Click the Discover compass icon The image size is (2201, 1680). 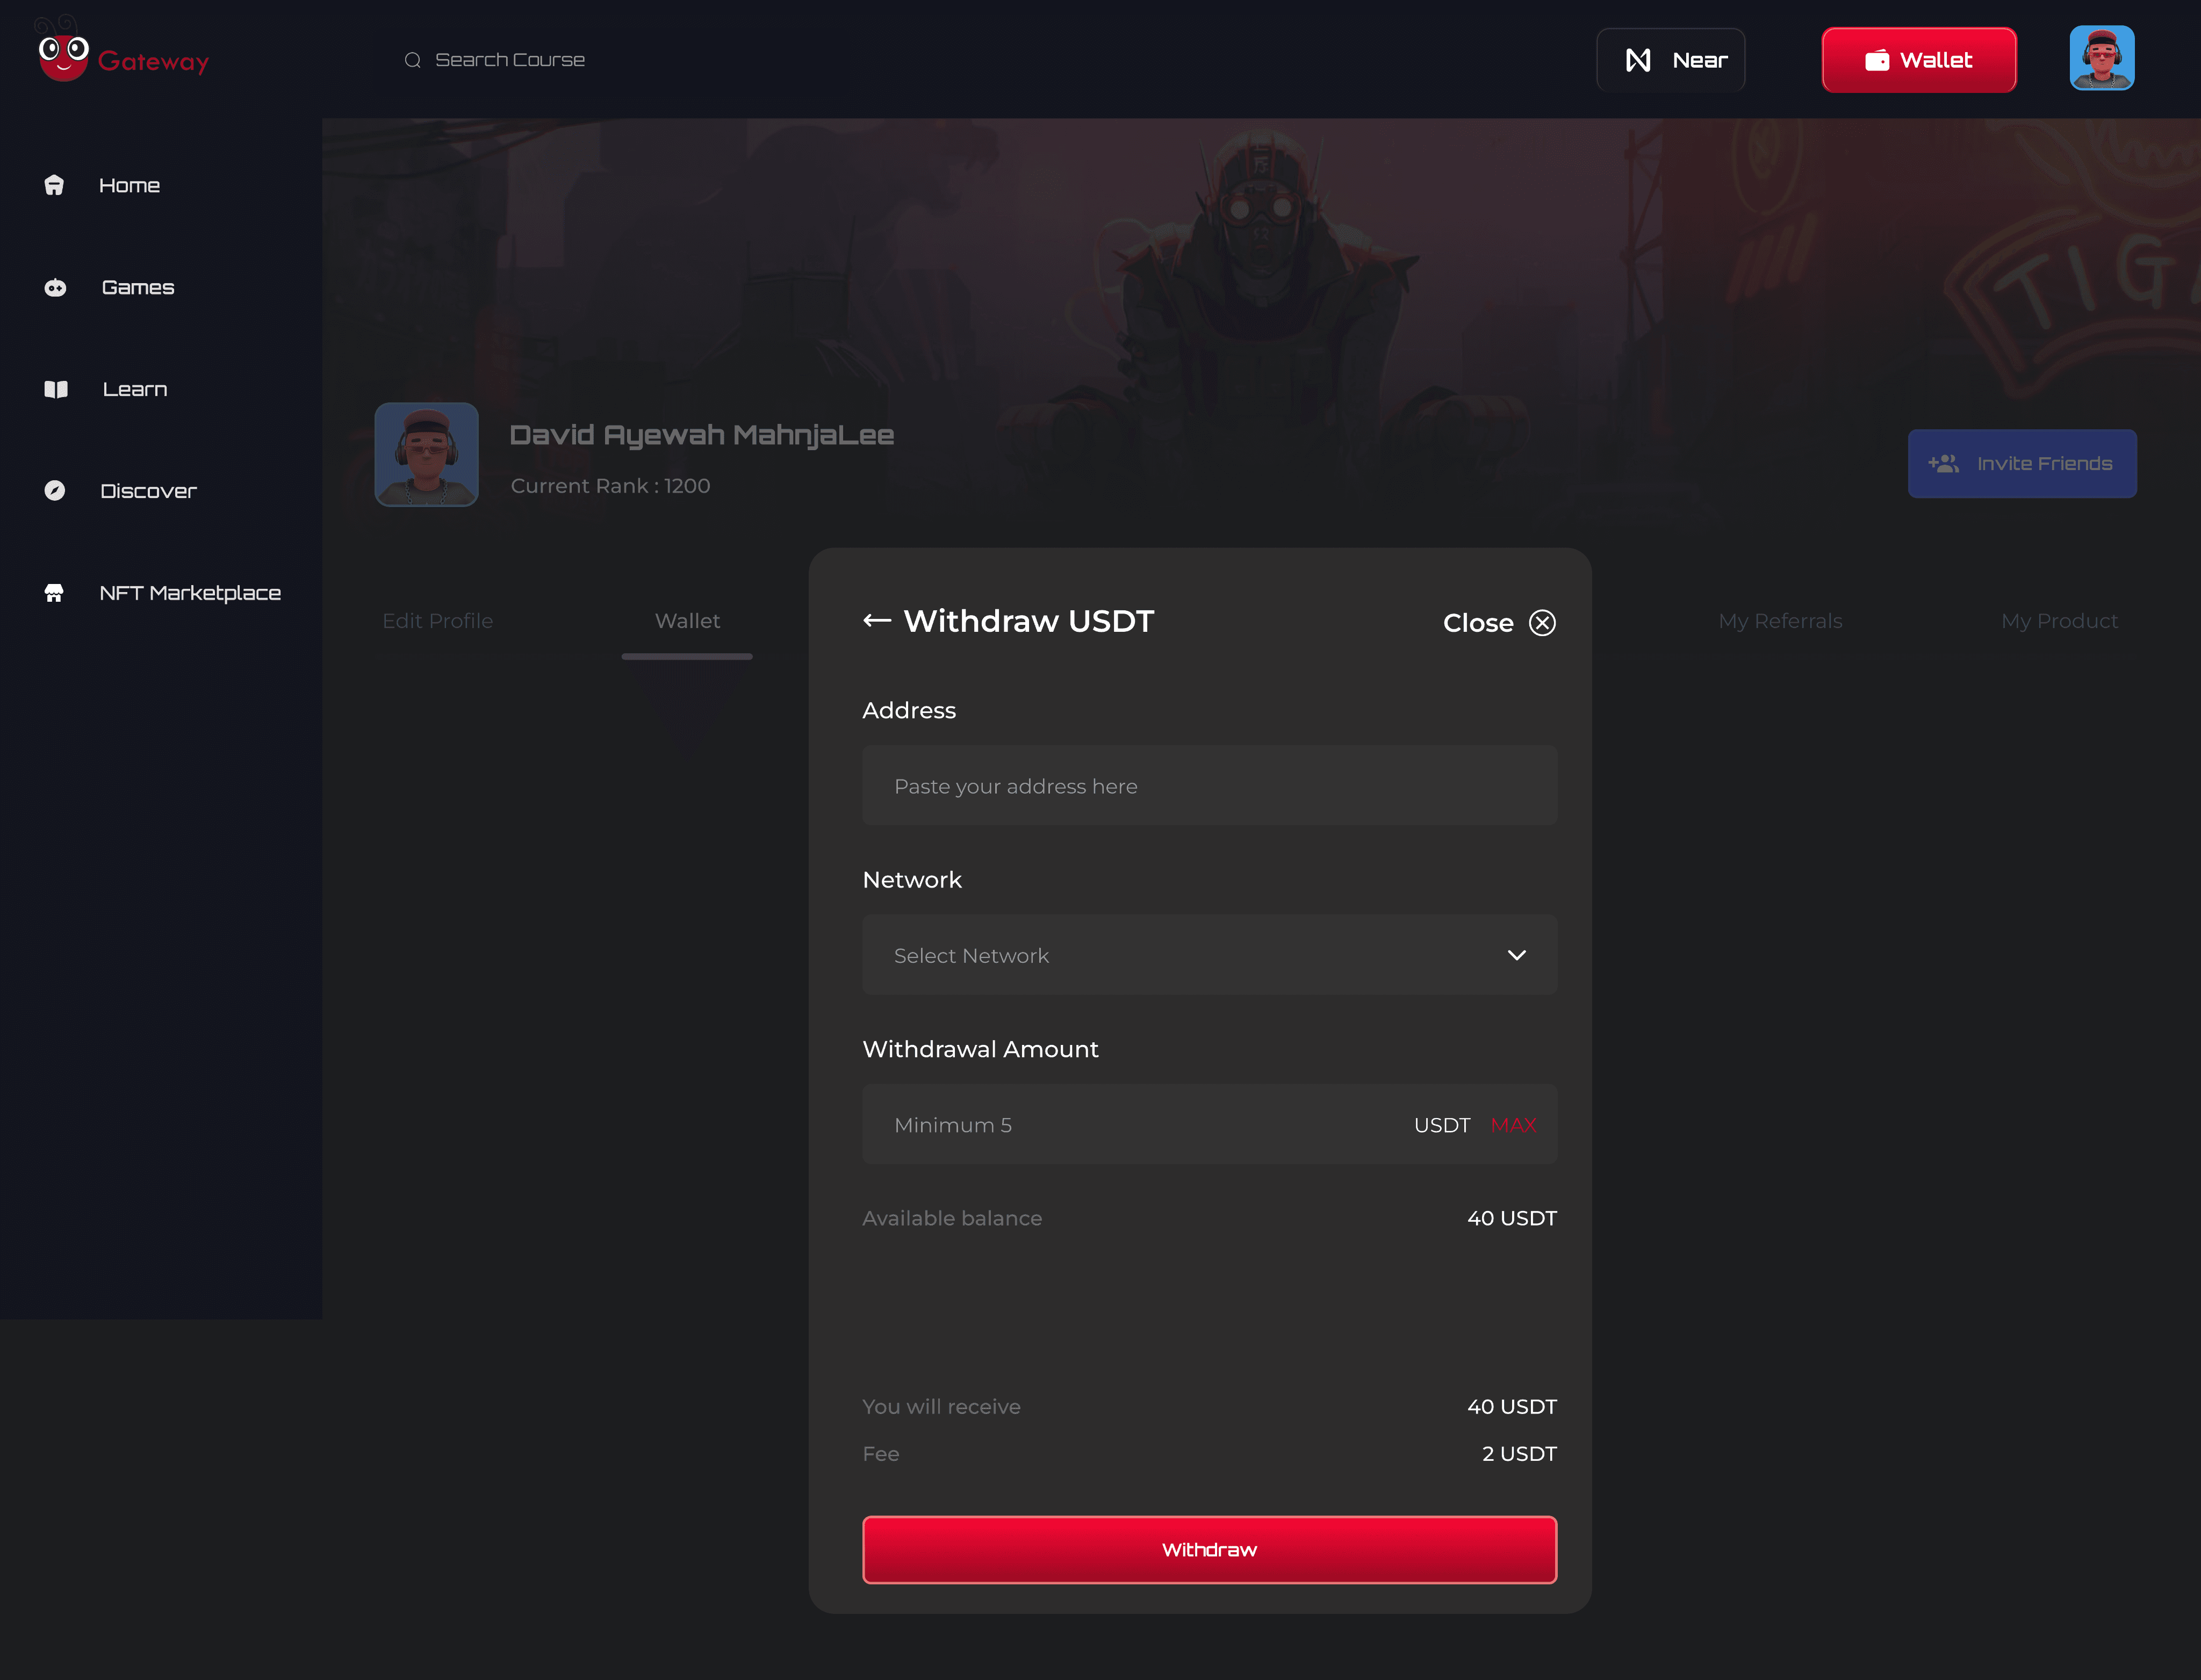point(55,490)
